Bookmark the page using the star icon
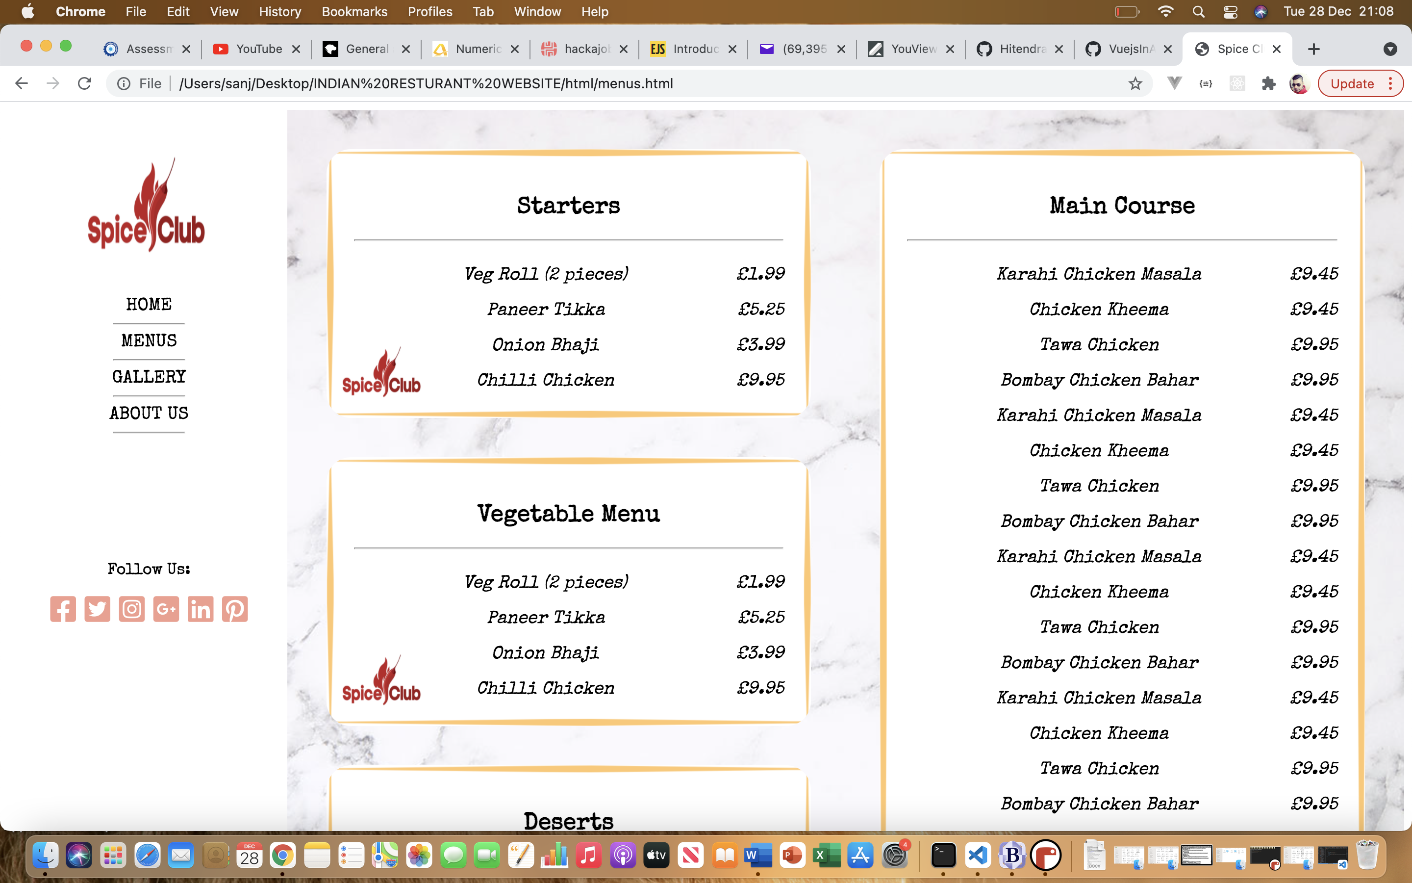The height and width of the screenshot is (883, 1412). point(1135,83)
